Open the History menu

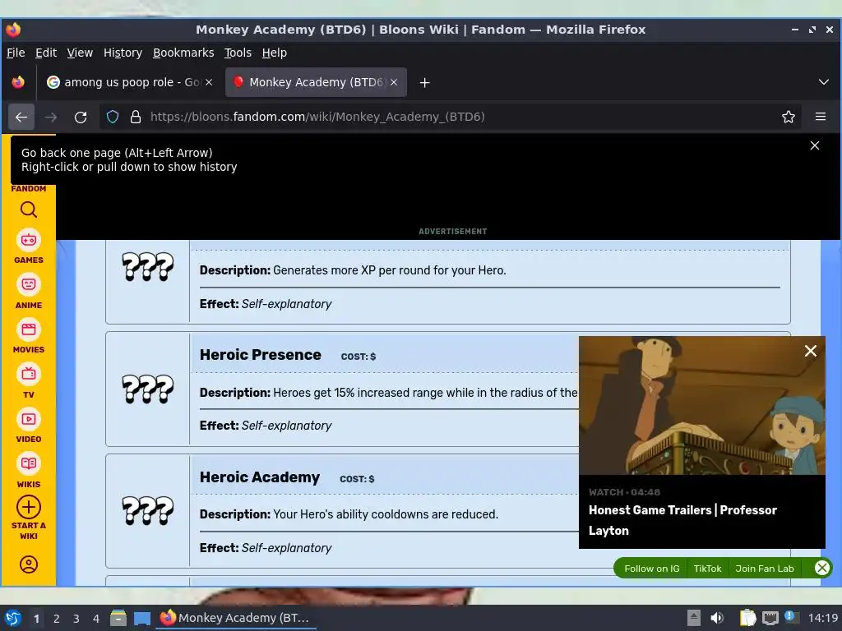click(123, 53)
